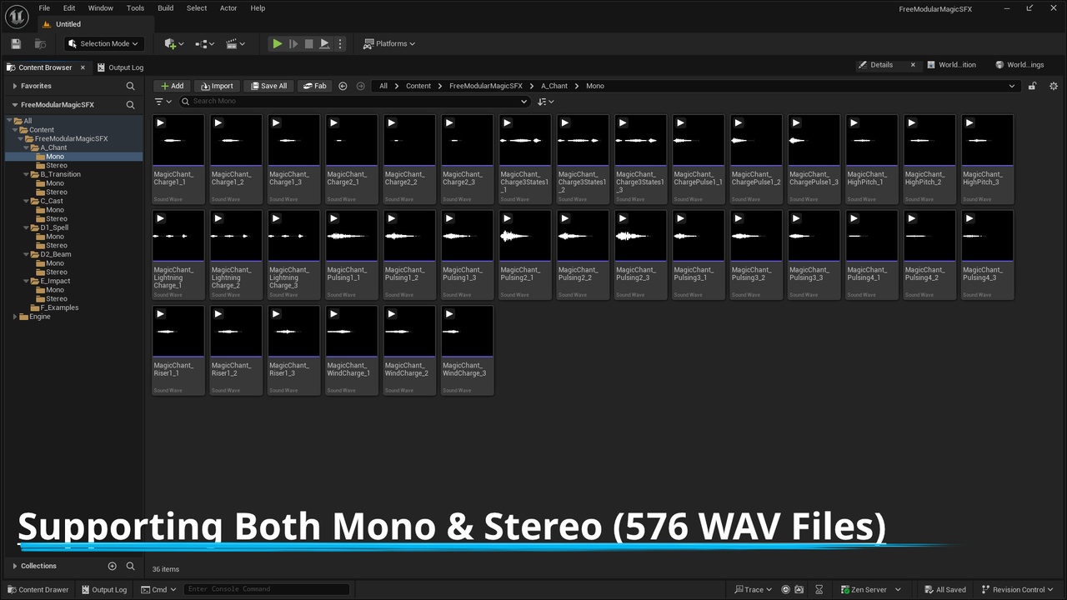Open the Selection Mode dropdown
This screenshot has width=1067, height=600.
(x=103, y=43)
